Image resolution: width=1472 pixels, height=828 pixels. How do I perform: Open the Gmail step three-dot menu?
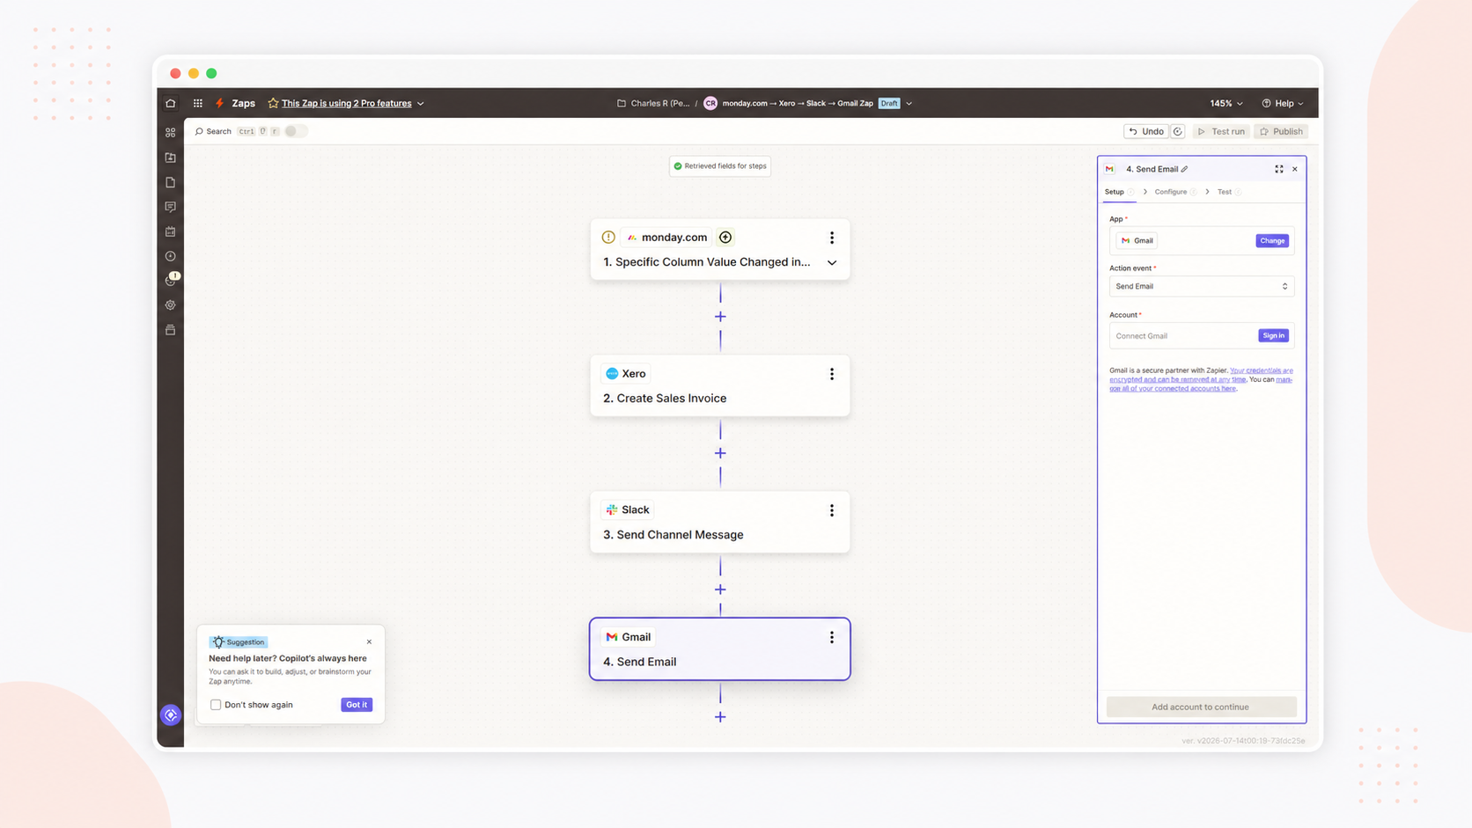click(x=832, y=637)
